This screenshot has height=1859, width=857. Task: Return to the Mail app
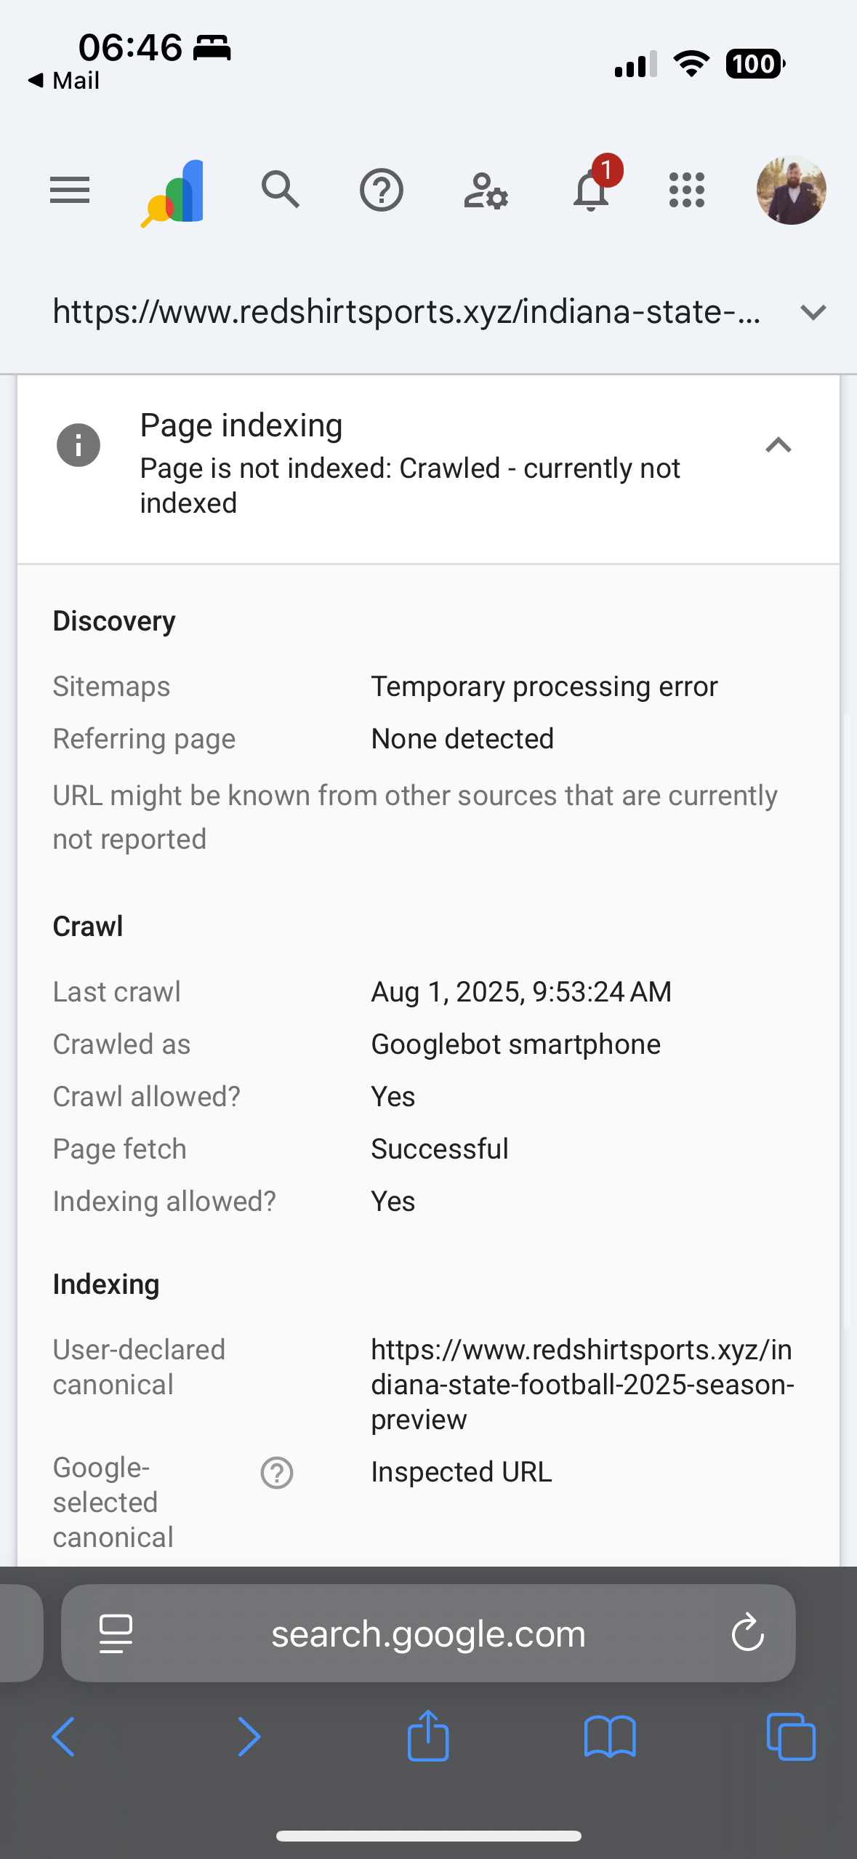click(64, 81)
